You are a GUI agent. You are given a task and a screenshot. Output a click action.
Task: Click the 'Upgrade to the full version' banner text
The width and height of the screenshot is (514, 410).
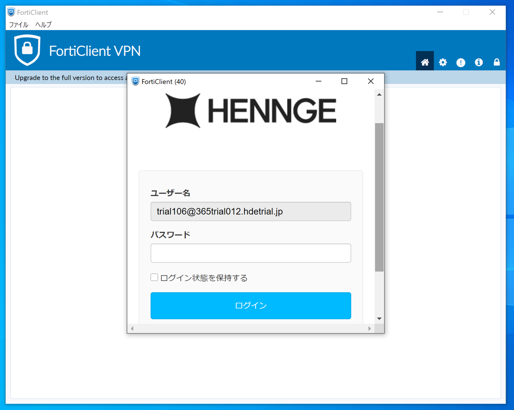click(71, 78)
